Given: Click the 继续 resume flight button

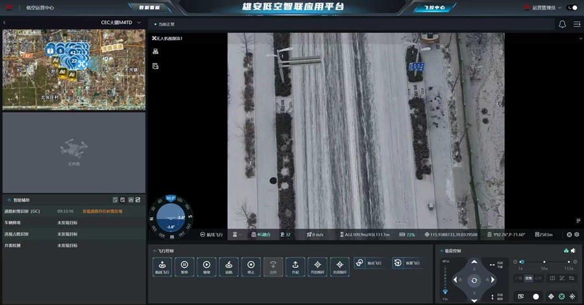Looking at the screenshot, I should 206,265.
